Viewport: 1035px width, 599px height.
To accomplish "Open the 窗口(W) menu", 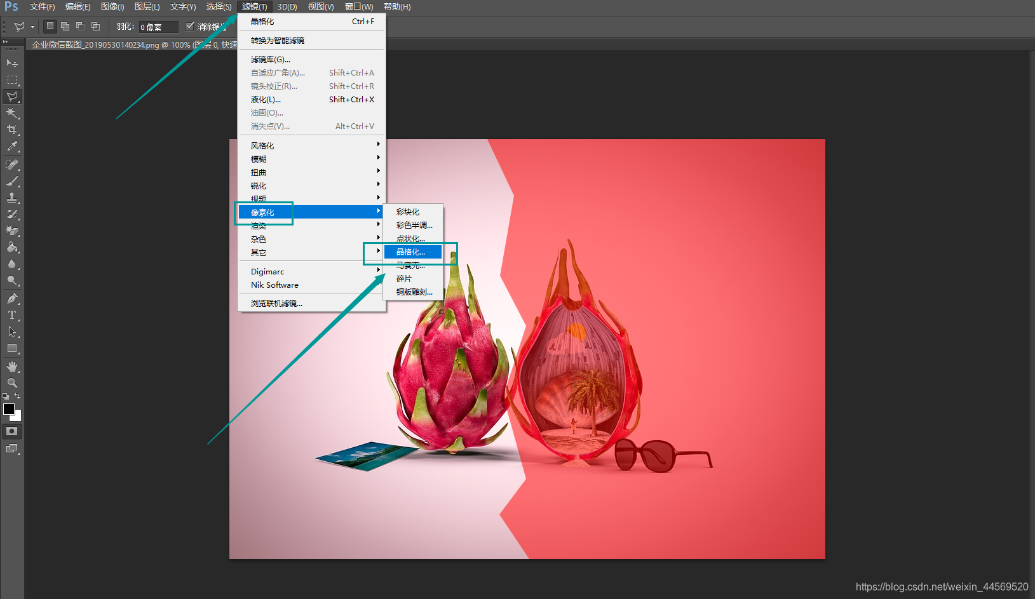I will click(x=359, y=7).
